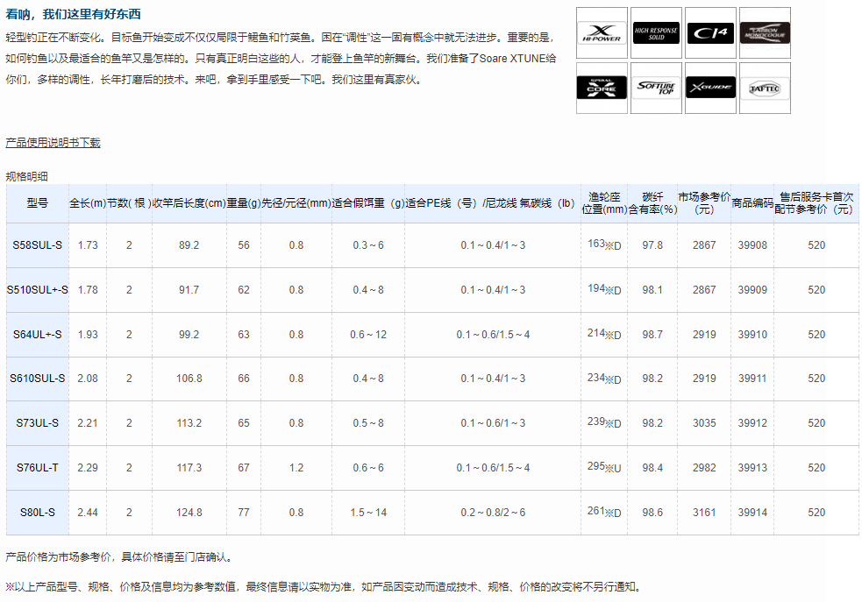Click the tip diameter value 1.2
Screen dimensions: 862x602
pos(296,468)
